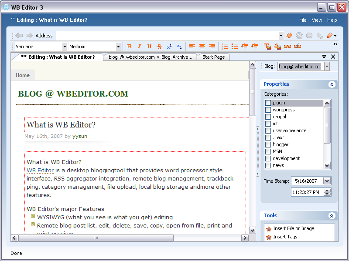Image resolution: width=349 pixels, height=261 pixels.
Task: Check the development category
Action: click(x=268, y=158)
